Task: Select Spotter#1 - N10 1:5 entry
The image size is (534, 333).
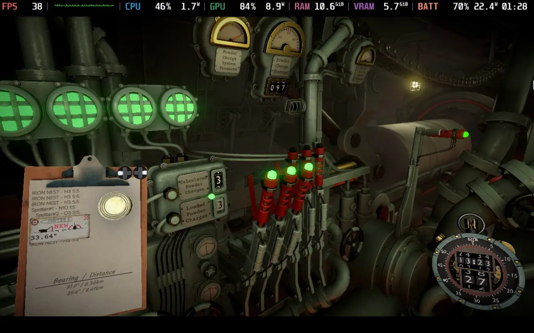Action: point(53,208)
